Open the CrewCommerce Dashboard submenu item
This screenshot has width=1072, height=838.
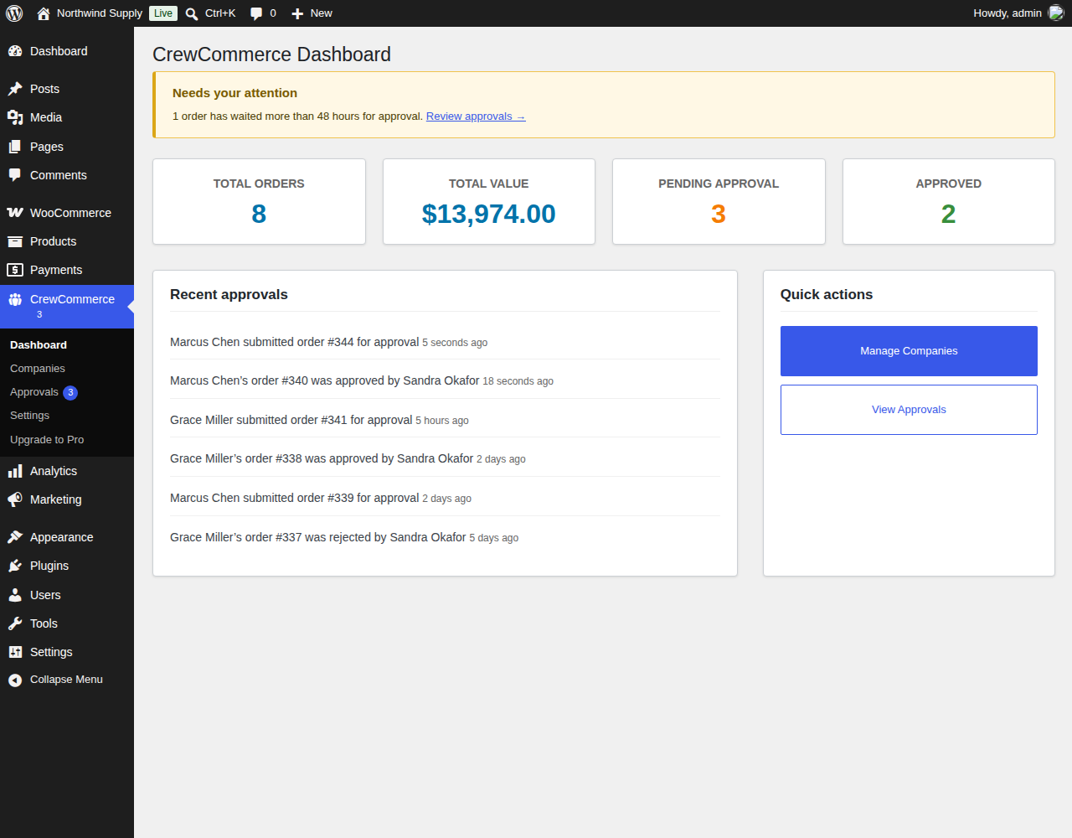coord(39,345)
